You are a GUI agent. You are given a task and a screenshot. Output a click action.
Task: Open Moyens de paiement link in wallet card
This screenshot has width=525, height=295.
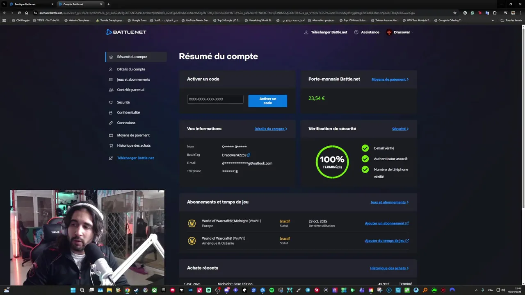390,79
